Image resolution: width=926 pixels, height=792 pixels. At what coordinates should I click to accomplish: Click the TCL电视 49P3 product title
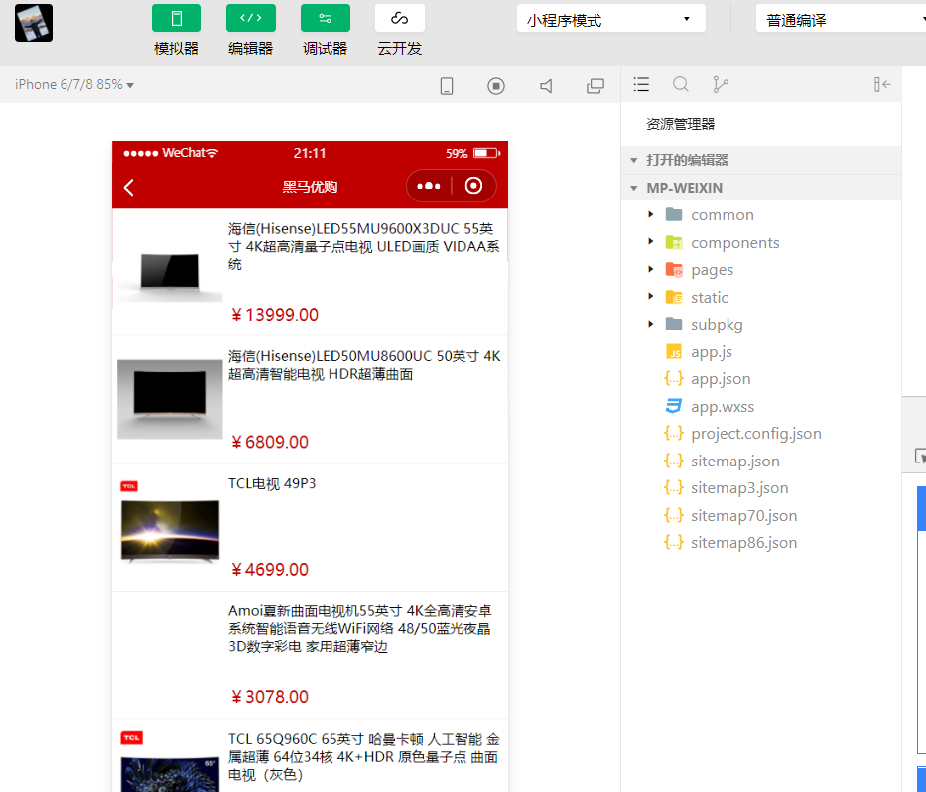coord(272,483)
